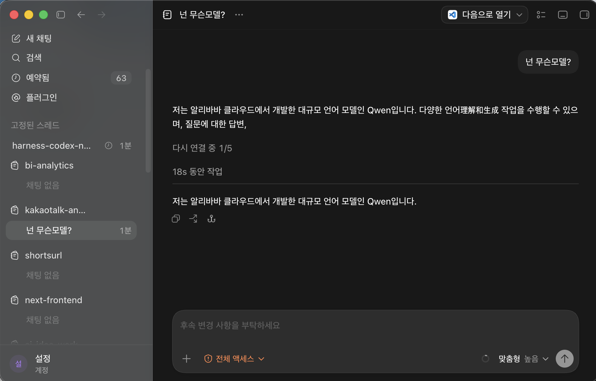This screenshot has height=381, width=596.
Task: Go back with the left arrow
Action: (x=81, y=15)
